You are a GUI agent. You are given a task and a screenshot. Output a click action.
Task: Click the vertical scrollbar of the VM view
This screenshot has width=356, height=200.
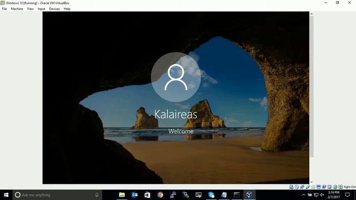coord(311,86)
